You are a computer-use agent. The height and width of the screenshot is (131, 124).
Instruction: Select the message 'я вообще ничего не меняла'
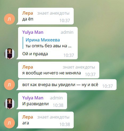(x=52, y=73)
